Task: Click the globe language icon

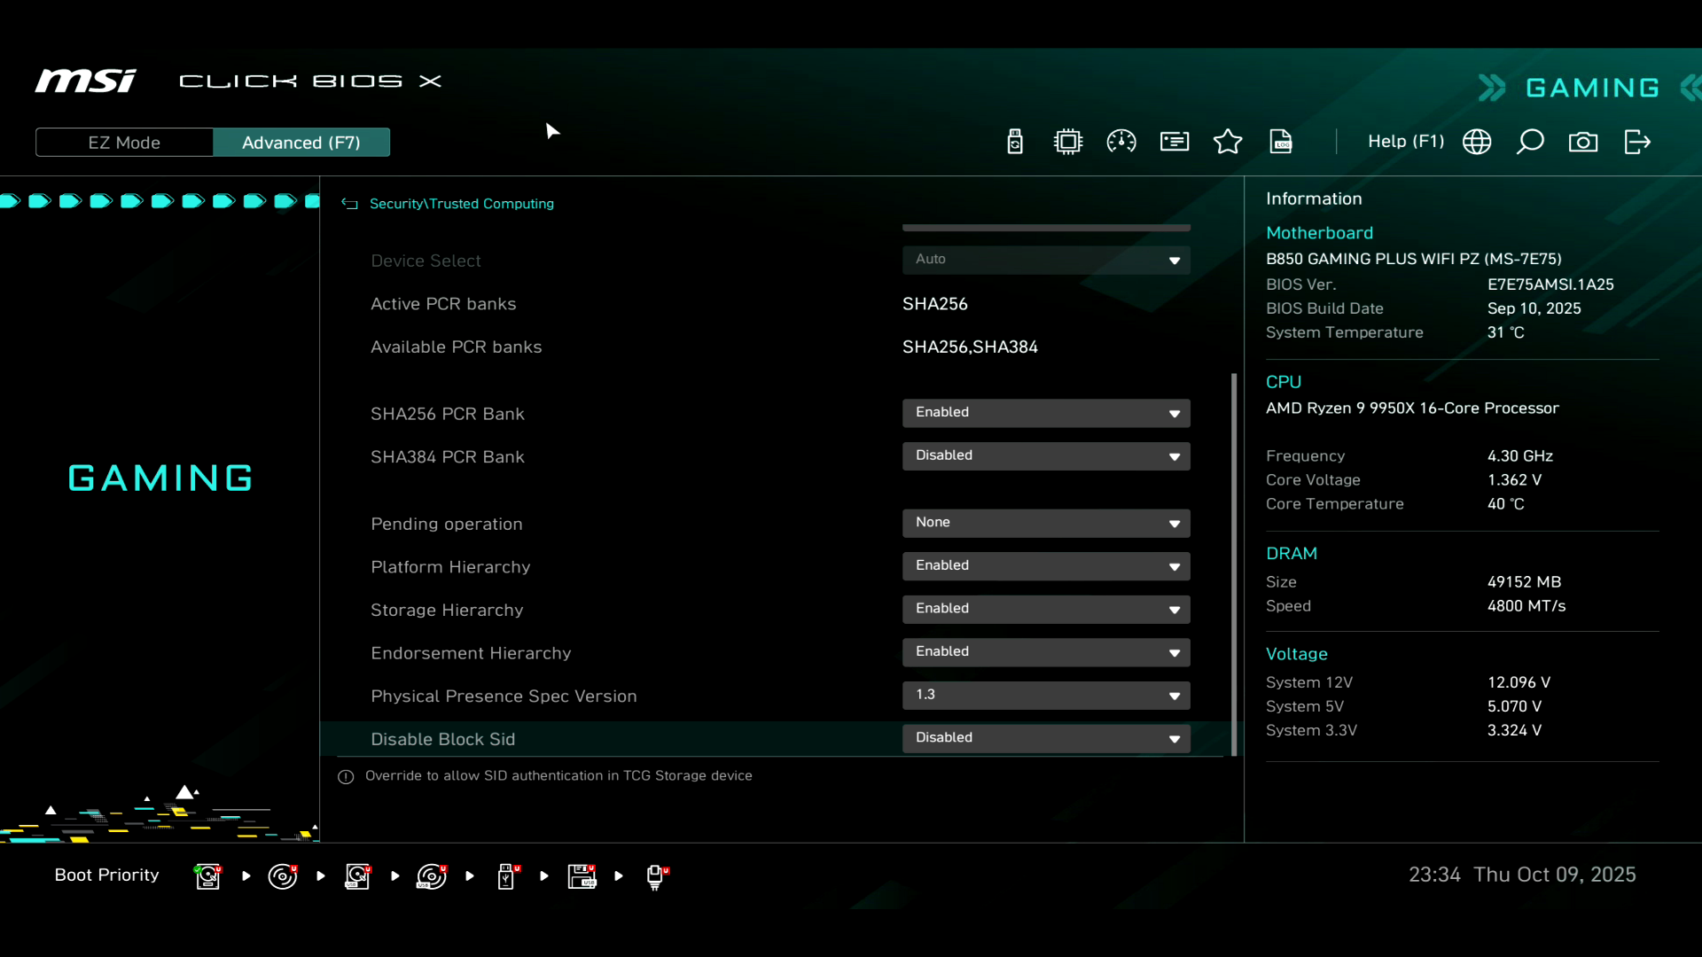Action: coord(1477,142)
